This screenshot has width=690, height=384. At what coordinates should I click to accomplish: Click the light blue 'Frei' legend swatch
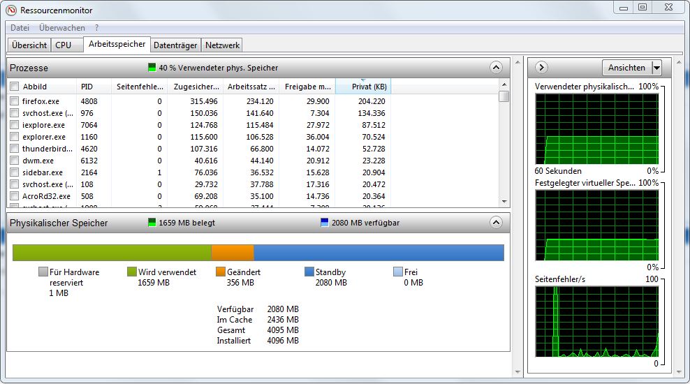point(398,272)
